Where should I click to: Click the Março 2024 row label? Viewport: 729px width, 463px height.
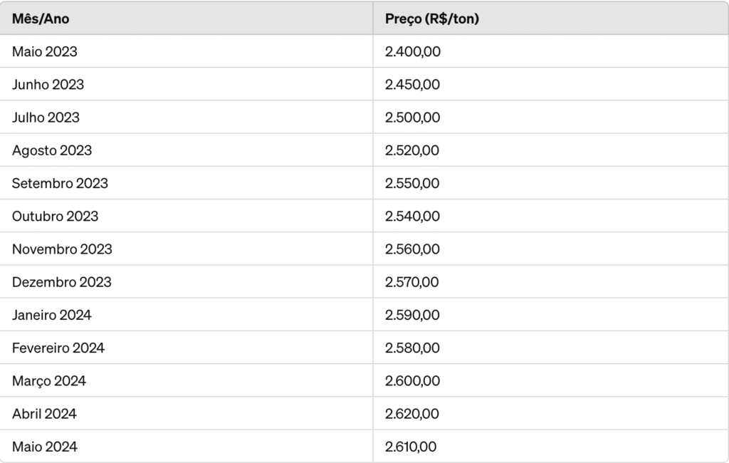49,381
